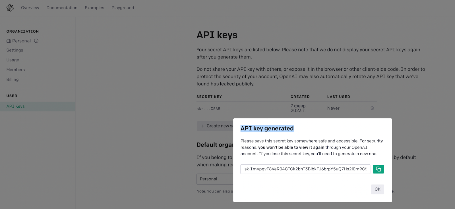Select API Keys in the sidebar

point(38,106)
